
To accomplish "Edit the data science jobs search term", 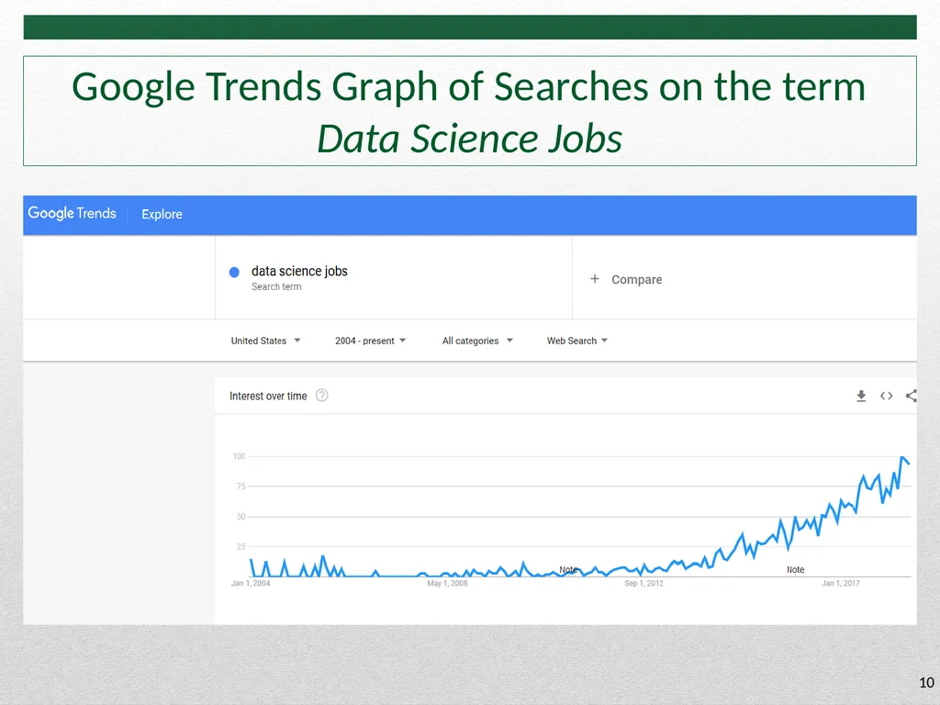I will [299, 271].
